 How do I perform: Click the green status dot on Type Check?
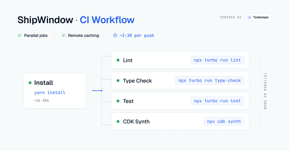[x=118, y=80]
